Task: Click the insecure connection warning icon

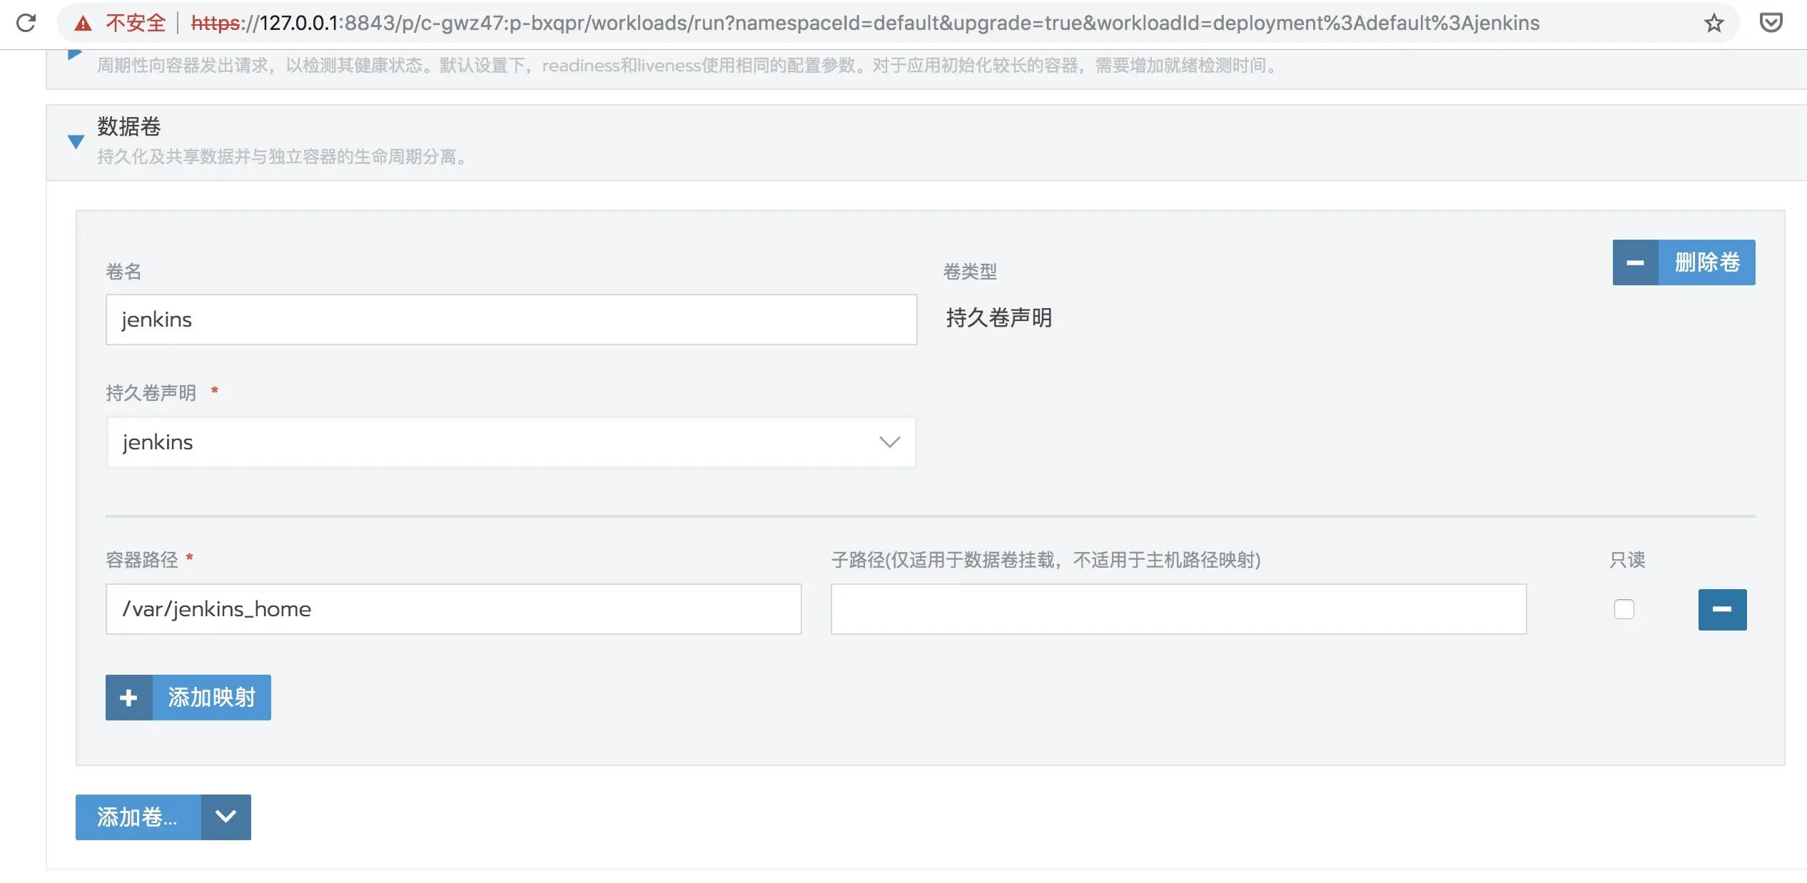Action: point(83,24)
